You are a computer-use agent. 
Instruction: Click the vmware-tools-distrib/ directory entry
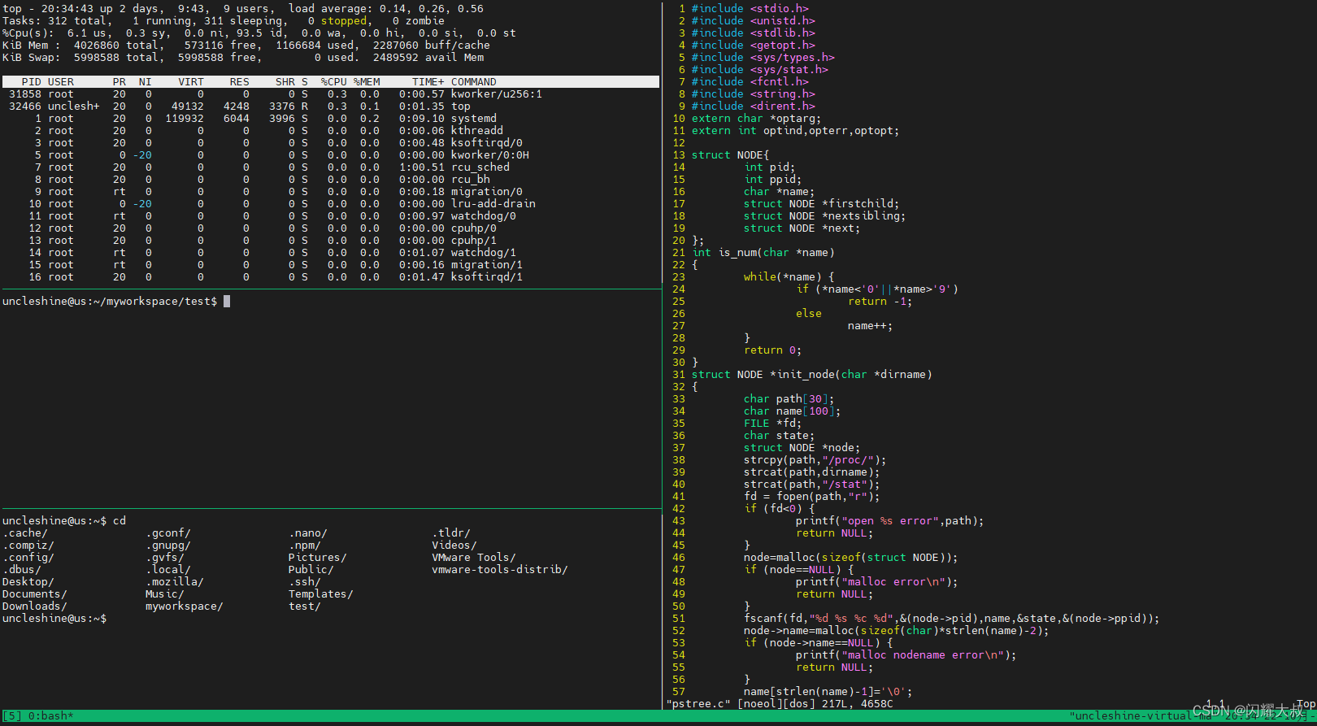tap(499, 570)
